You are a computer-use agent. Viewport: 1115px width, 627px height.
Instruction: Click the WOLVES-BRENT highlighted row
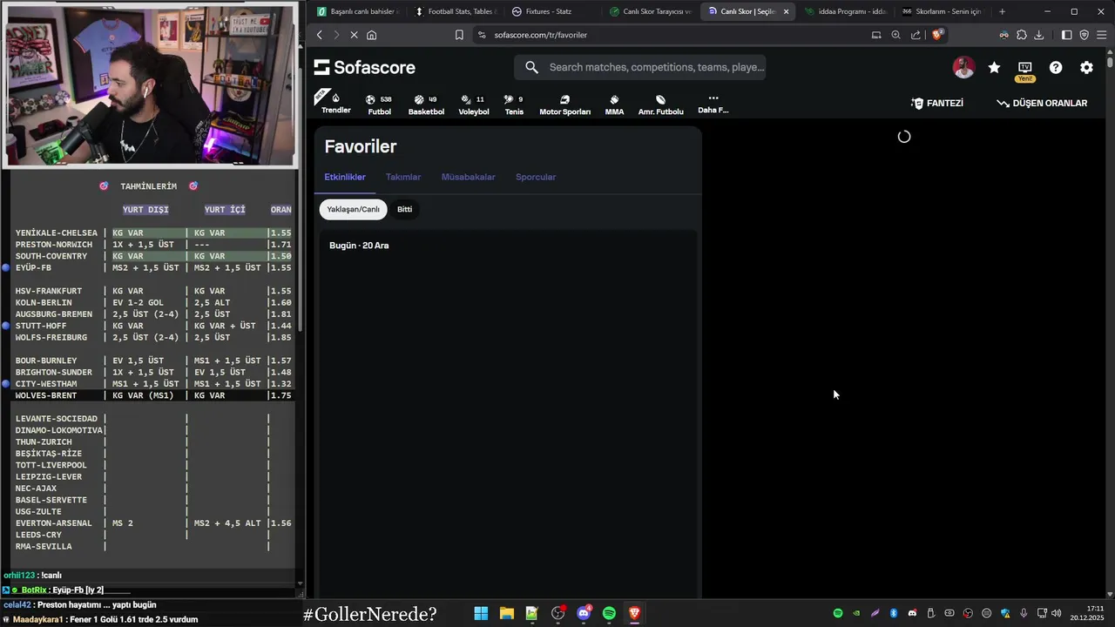[x=153, y=395]
